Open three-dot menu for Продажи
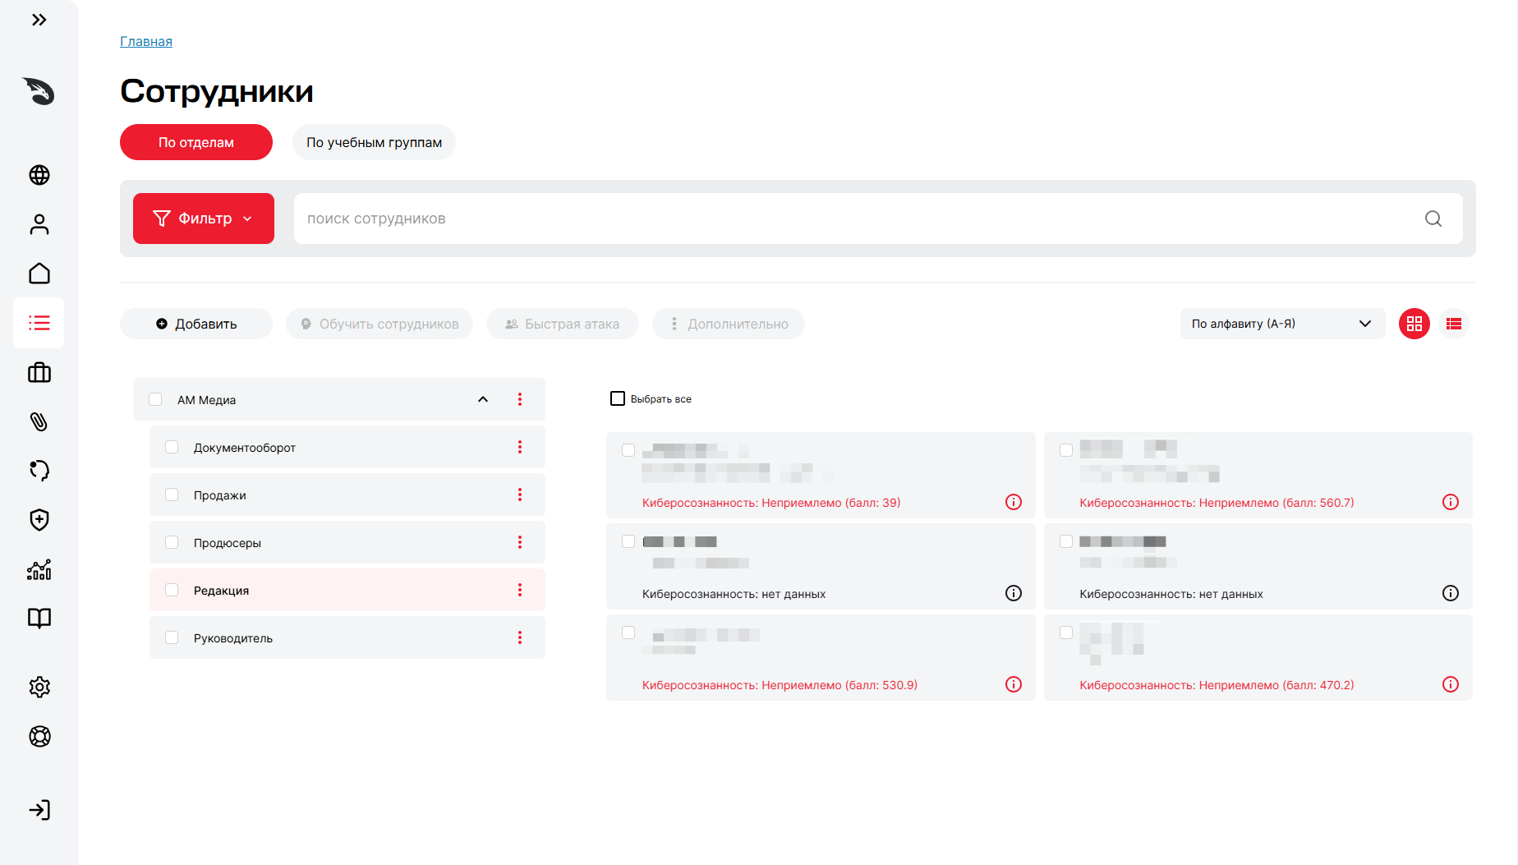This screenshot has width=1518, height=865. [x=519, y=495]
